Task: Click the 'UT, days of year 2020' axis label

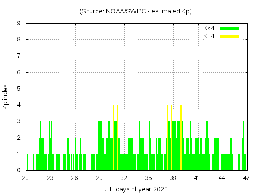Action: coord(136,189)
